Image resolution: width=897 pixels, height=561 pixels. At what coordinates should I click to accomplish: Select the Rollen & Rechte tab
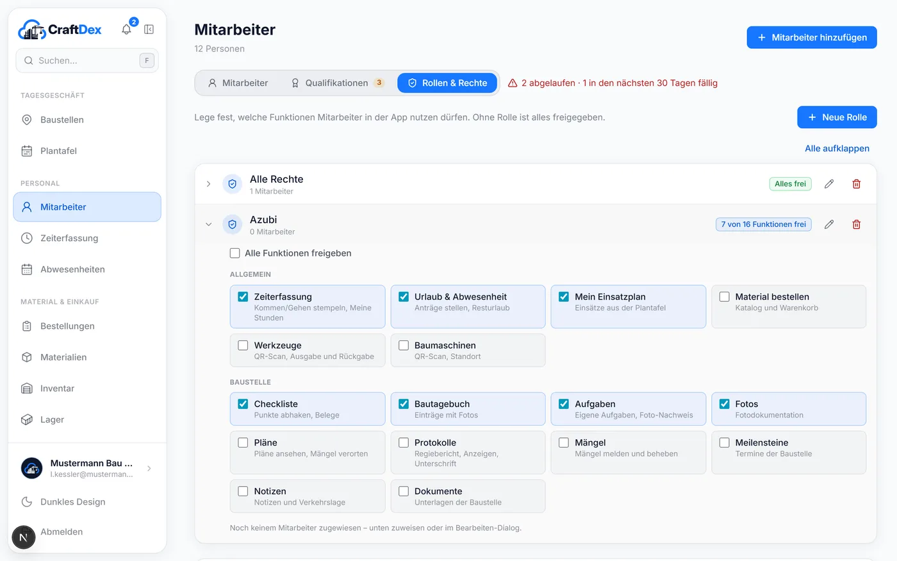pos(447,83)
